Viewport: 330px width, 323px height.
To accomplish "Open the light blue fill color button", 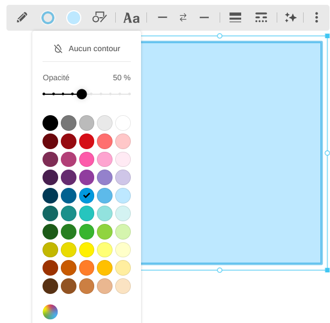I will tap(74, 18).
